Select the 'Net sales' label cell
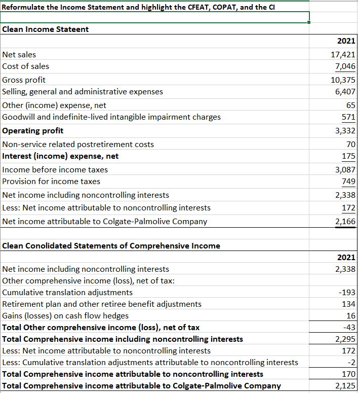 point(154,54)
